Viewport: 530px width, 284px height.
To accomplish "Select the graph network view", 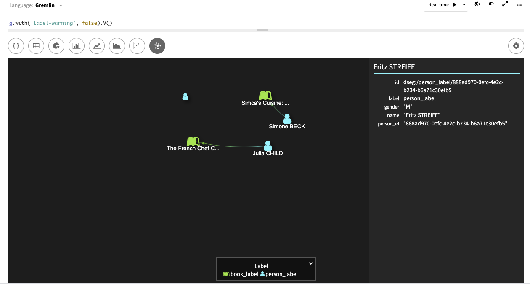I will 157,46.
